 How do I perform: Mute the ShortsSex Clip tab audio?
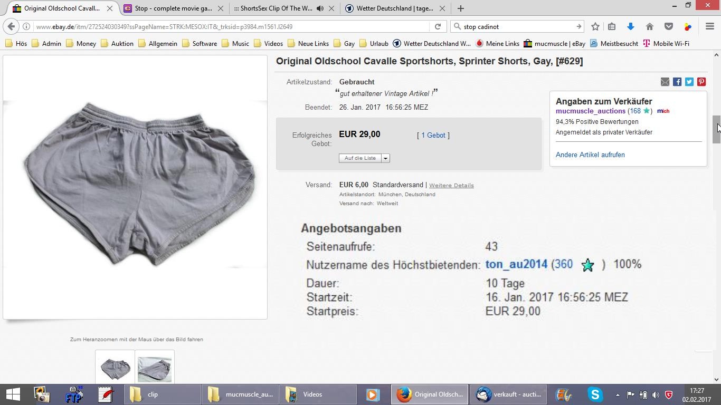320,8
